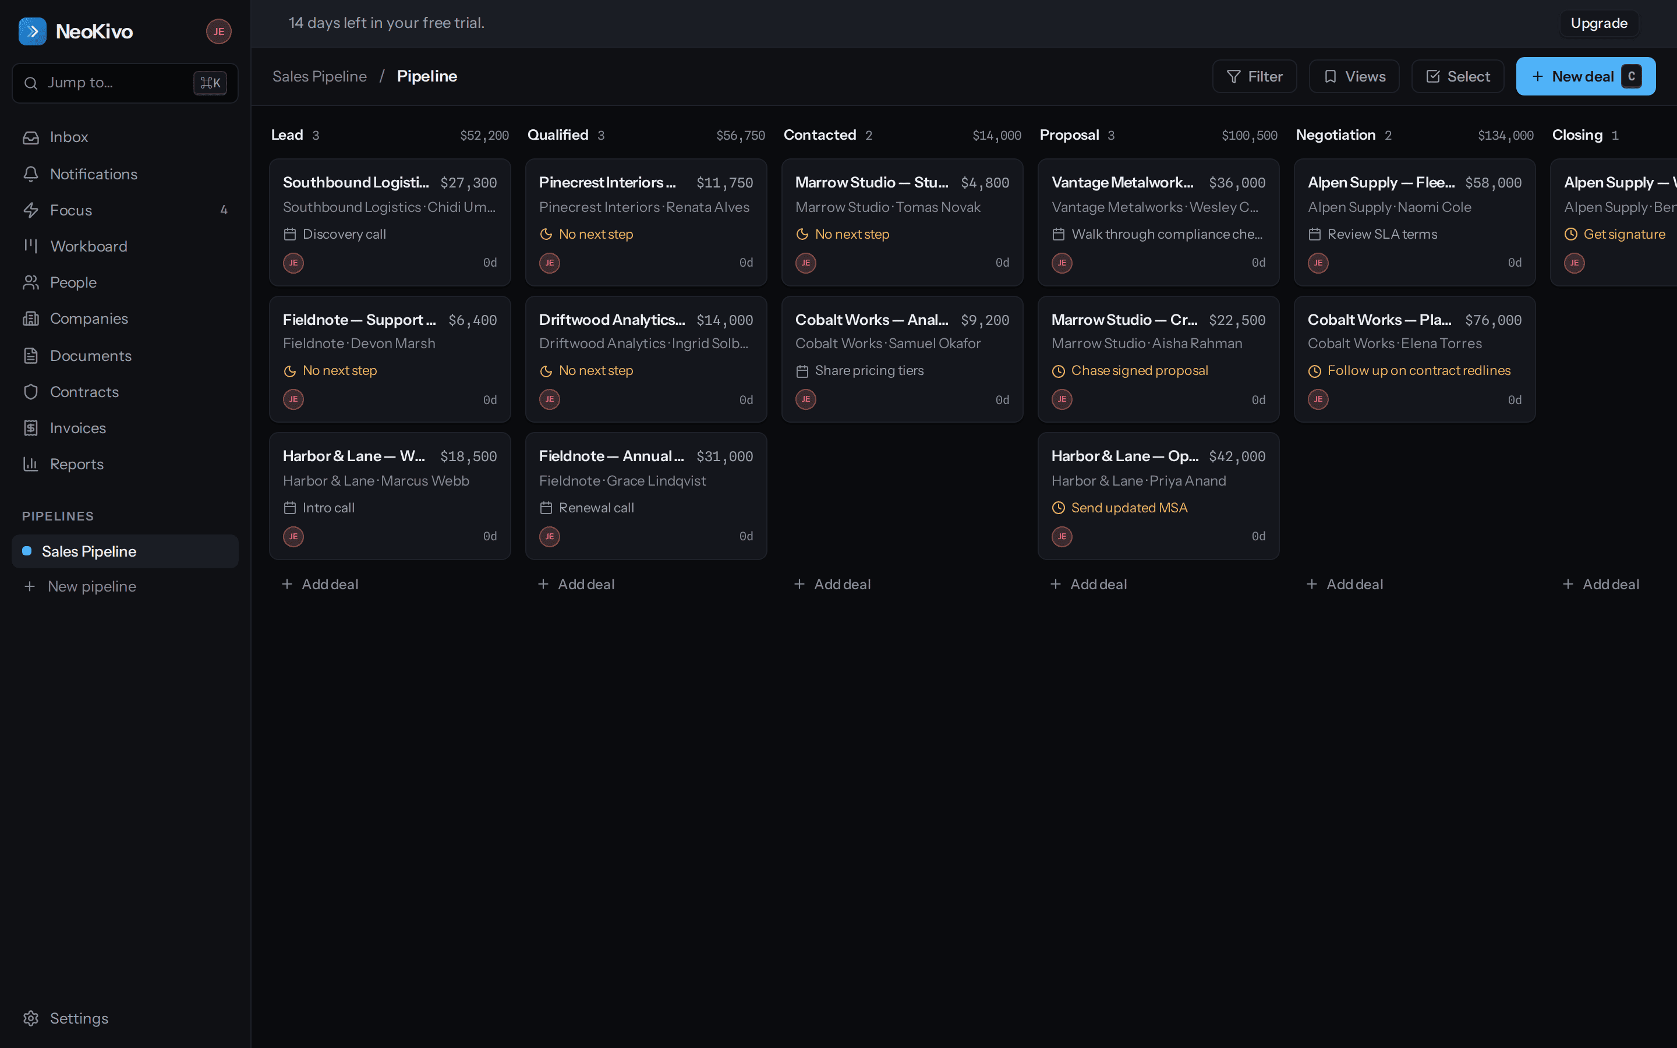Click the Share pricing tiers calendar icon
The image size is (1677, 1048).
click(802, 371)
